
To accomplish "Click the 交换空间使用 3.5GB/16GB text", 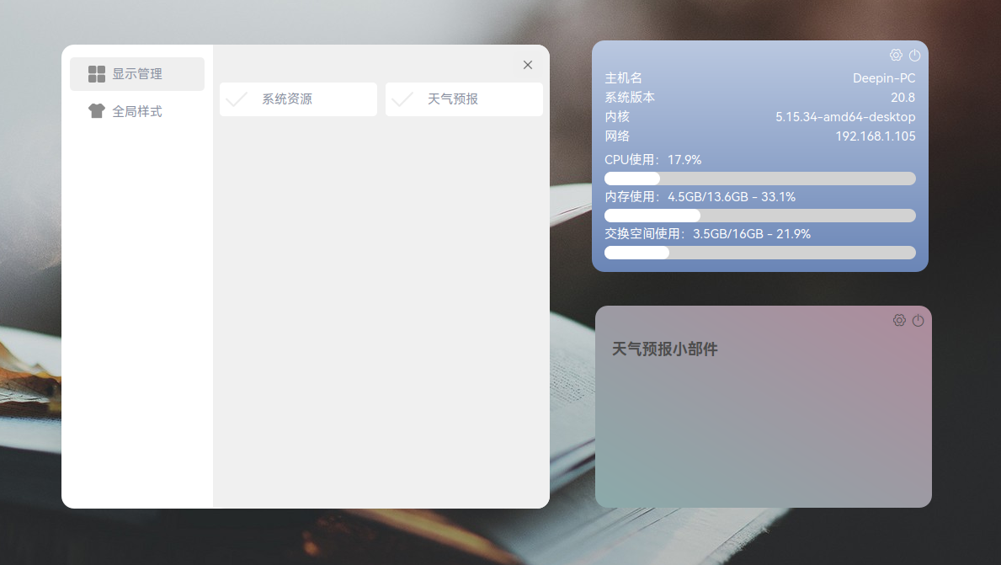I will click(707, 233).
